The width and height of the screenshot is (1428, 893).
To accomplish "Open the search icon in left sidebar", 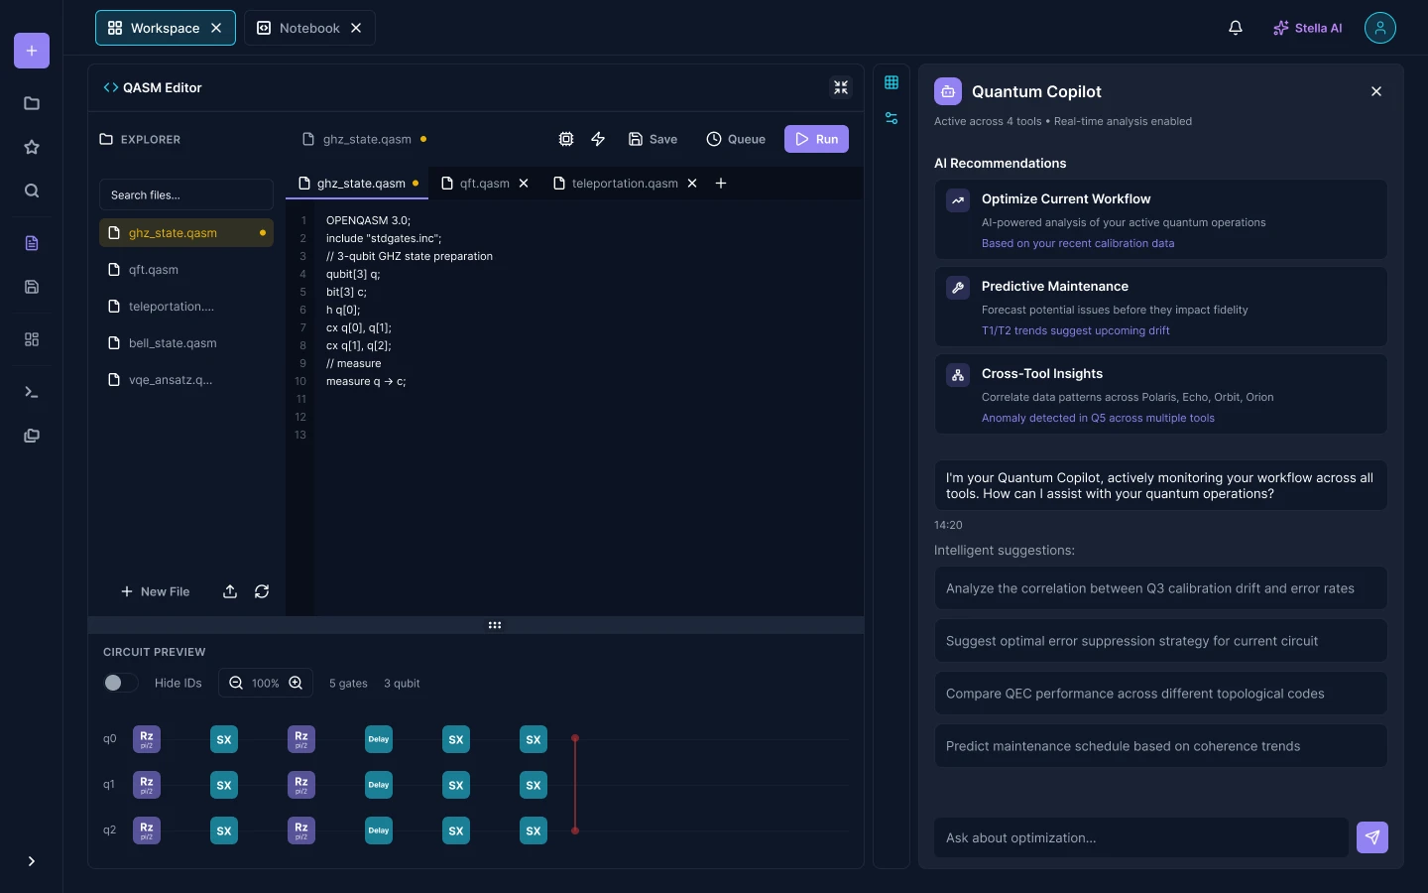I will [x=32, y=191].
